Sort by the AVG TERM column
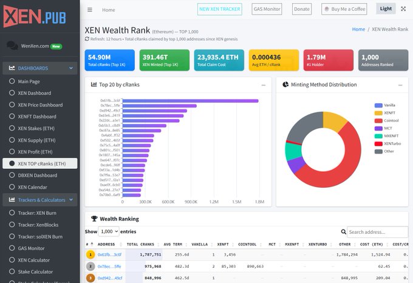Screen dimensions: 413x283 172,244
